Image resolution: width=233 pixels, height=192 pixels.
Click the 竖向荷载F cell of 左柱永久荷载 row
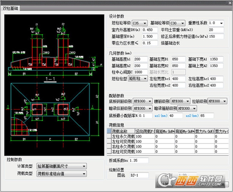[145, 136]
